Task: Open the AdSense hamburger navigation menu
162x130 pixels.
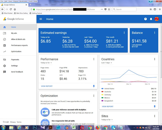Action: point(41,19)
